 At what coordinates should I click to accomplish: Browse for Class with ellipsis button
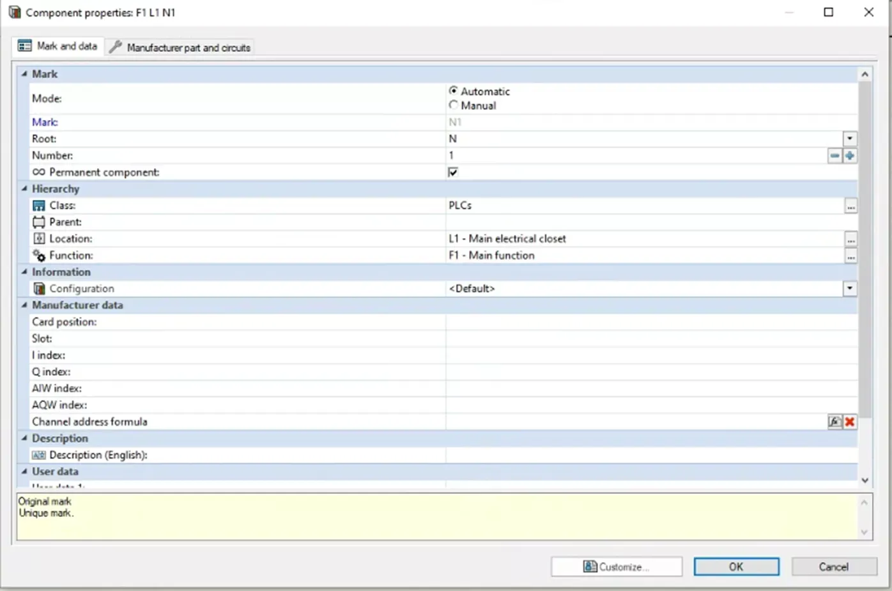pyautogui.click(x=850, y=206)
